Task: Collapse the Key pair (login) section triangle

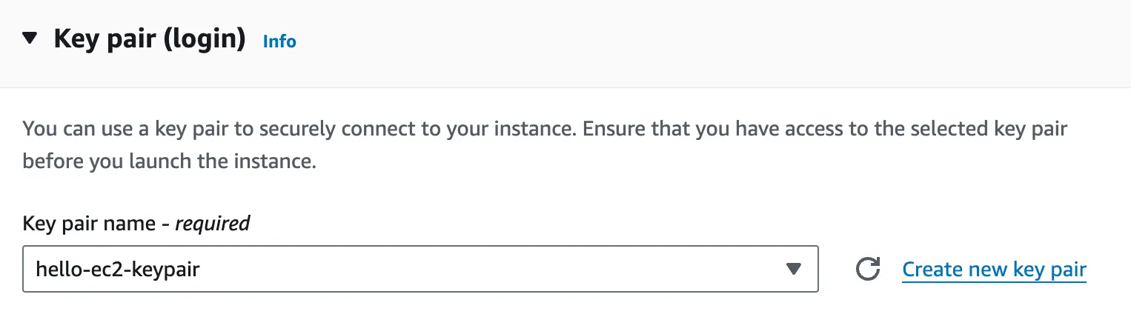Action: (x=30, y=39)
